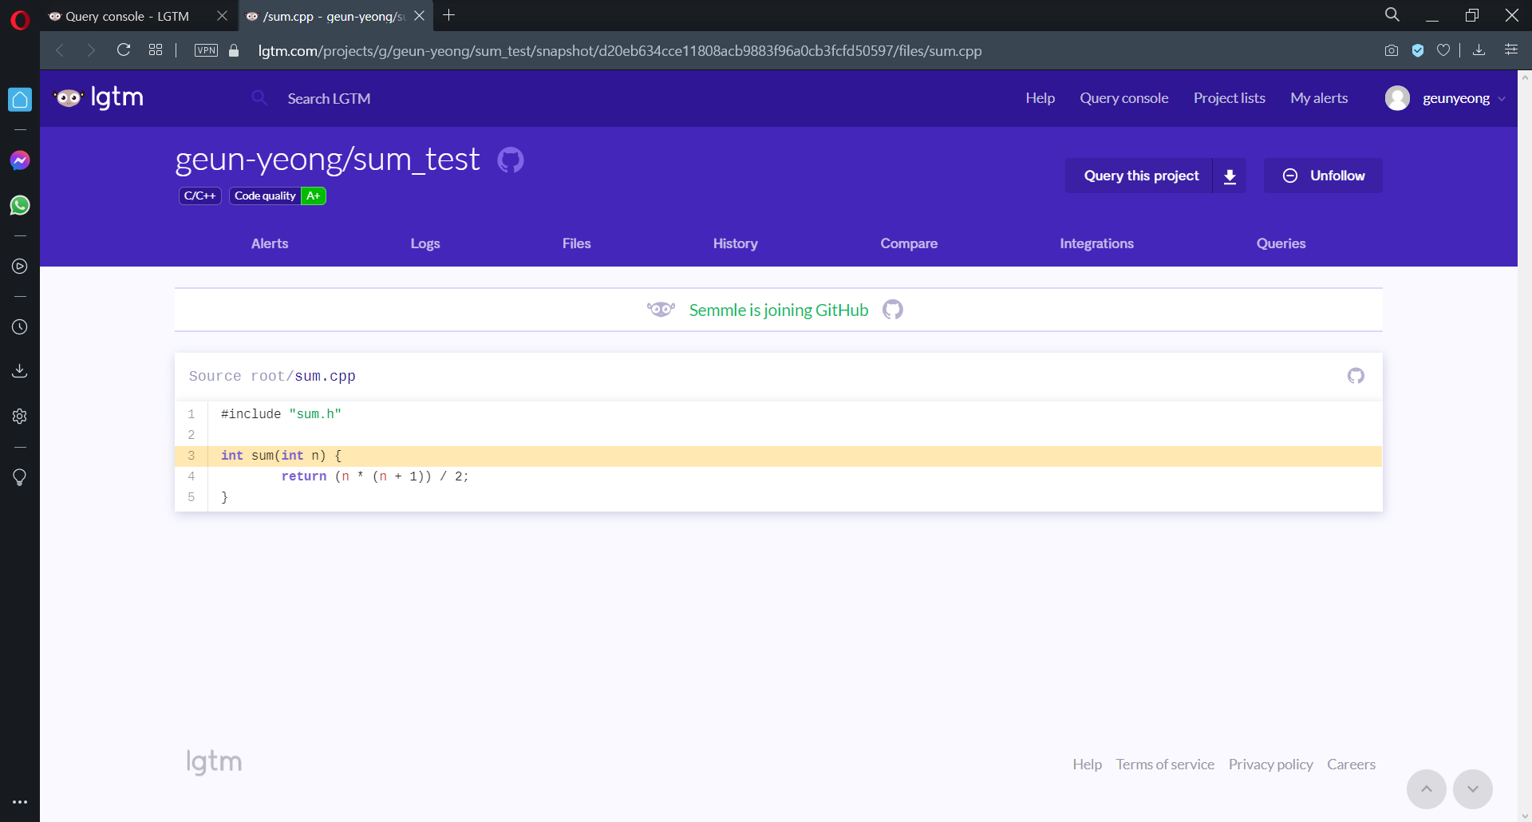Click the user avatar icon
1532x822 pixels.
pyautogui.click(x=1397, y=98)
